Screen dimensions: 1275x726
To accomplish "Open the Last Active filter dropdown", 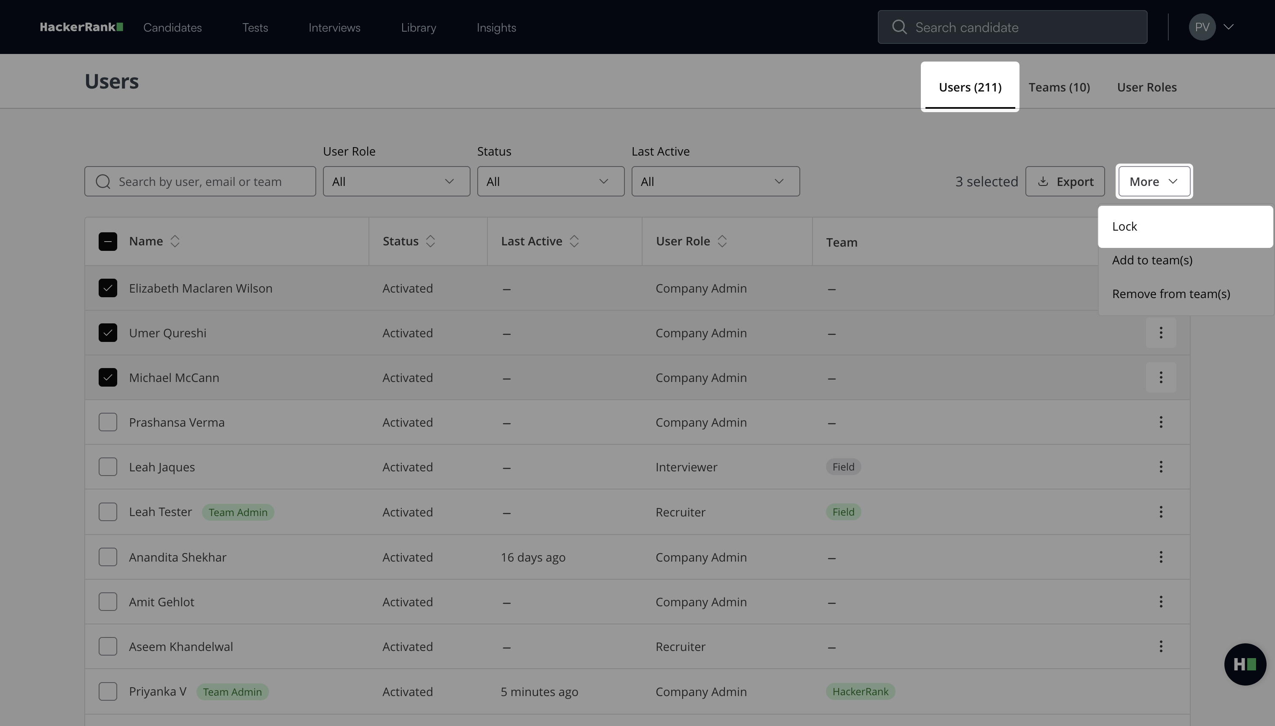I will [715, 181].
